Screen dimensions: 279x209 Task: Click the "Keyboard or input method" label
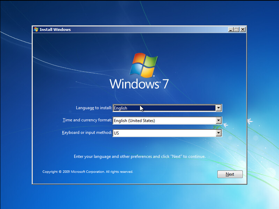pyautogui.click(x=87, y=132)
